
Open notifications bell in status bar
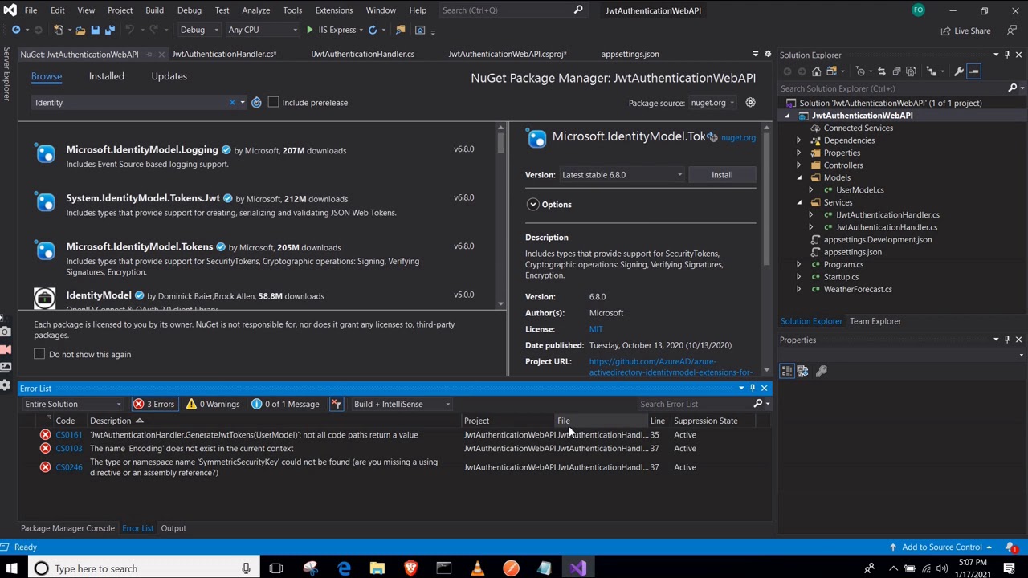pos(1010,547)
